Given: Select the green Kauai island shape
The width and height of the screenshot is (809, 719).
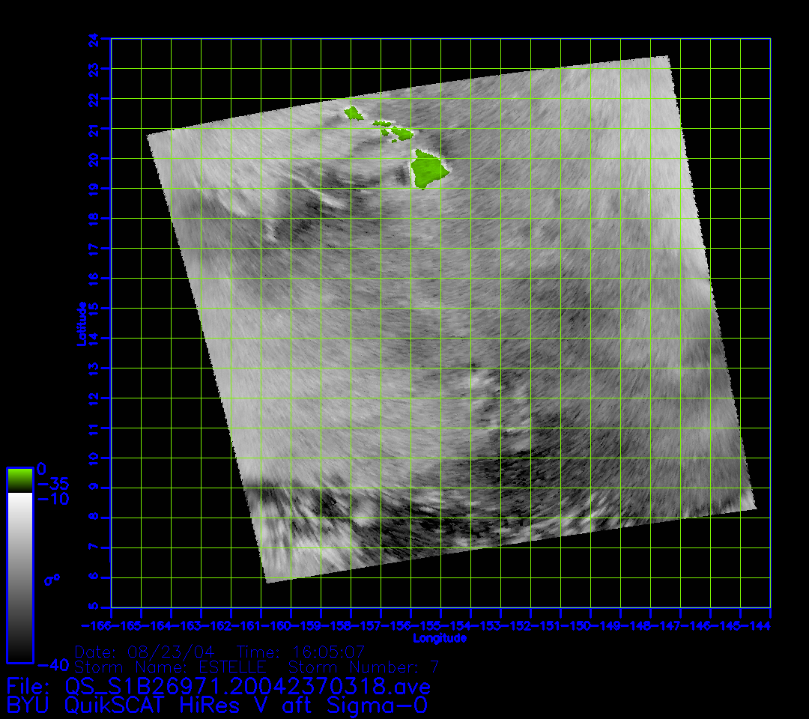Looking at the screenshot, I should coord(352,114).
